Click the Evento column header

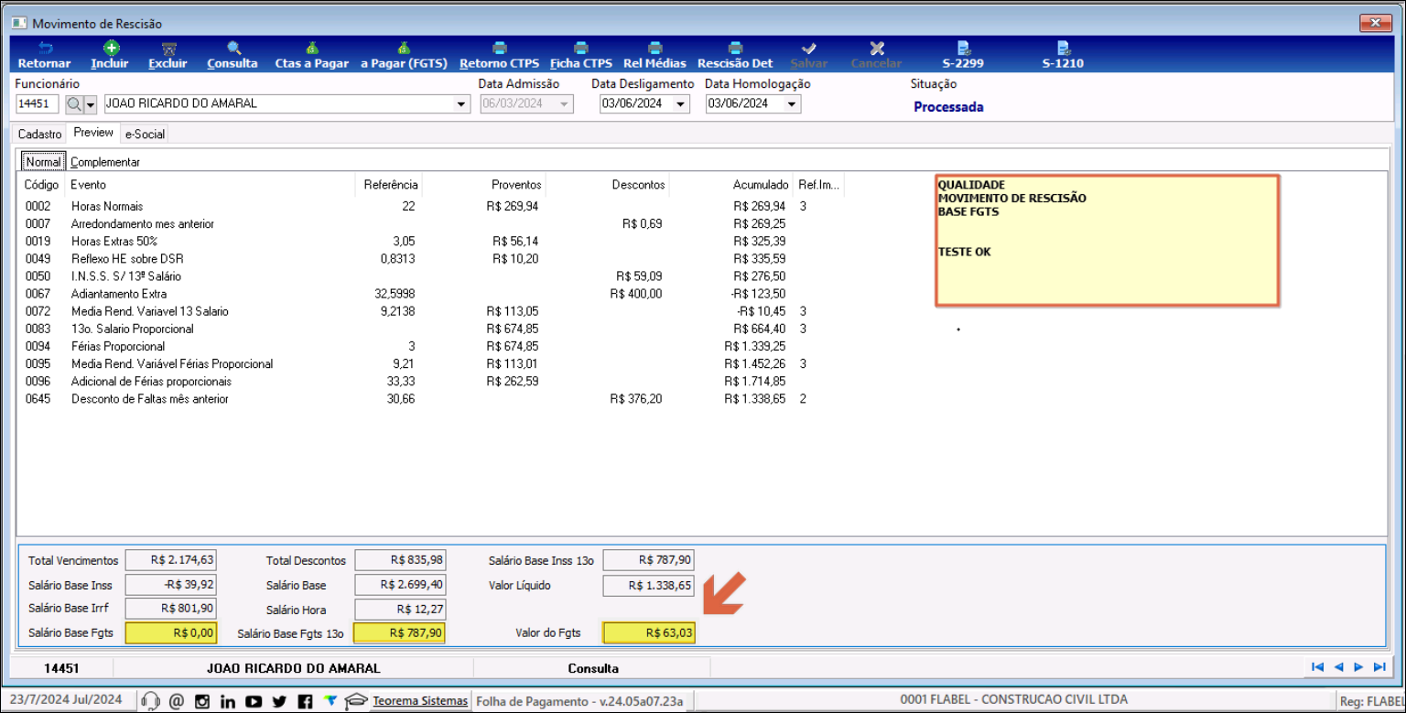(x=211, y=185)
